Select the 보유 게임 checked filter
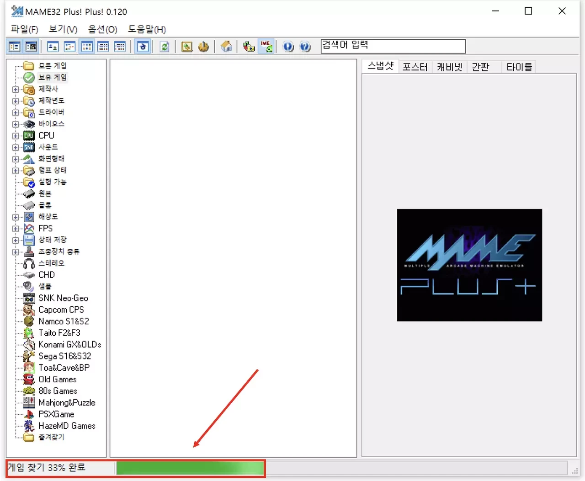This screenshot has height=481, width=585. click(52, 77)
